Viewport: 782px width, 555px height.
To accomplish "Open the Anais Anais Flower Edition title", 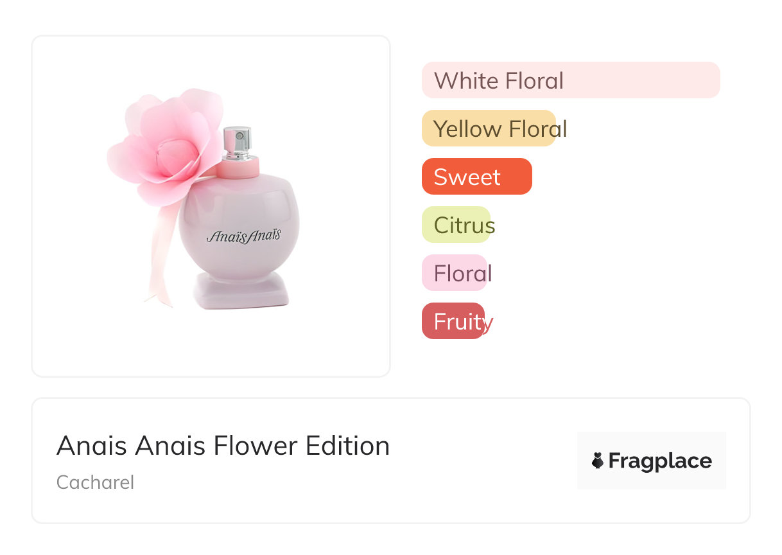I will 223,446.
